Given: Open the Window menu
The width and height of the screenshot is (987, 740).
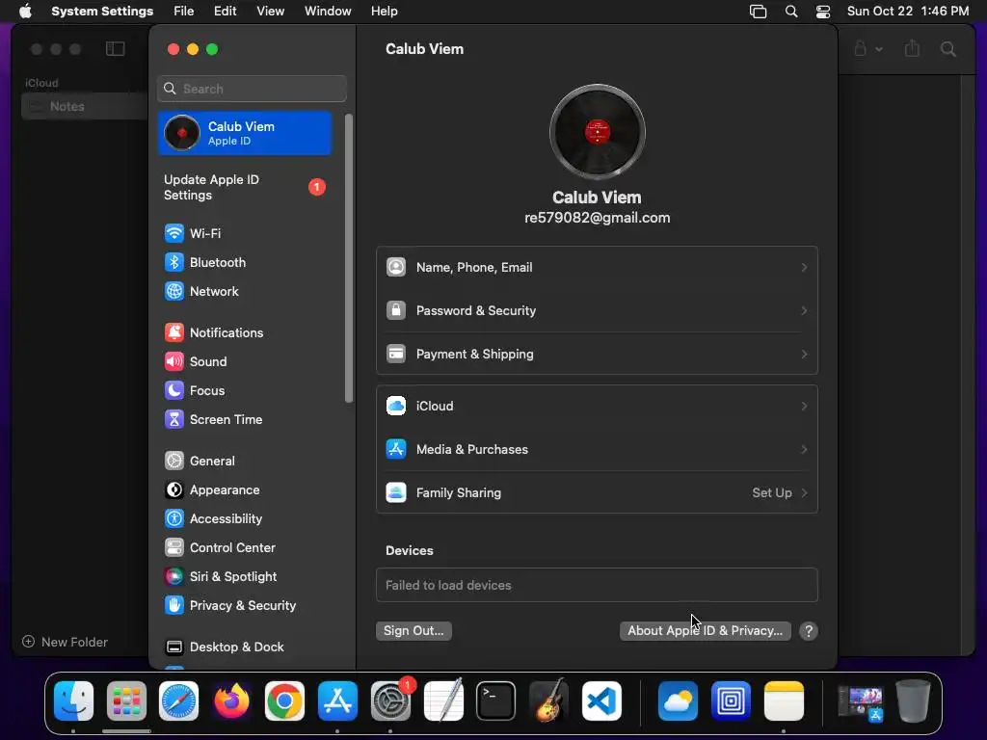Looking at the screenshot, I should 328,12.
